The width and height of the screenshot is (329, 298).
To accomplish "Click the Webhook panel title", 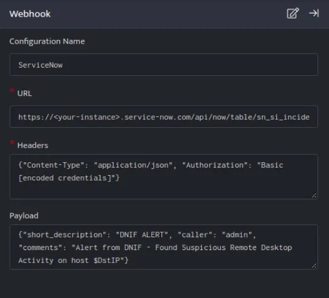I will [30, 14].
